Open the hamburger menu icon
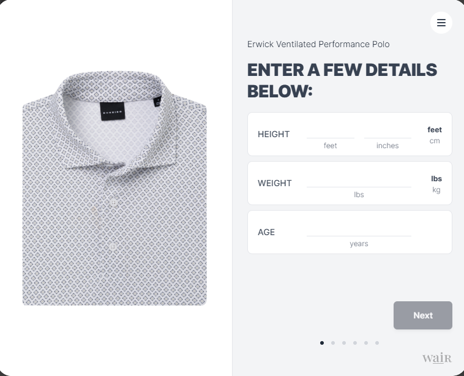Viewport: 464px width, 376px height. click(x=441, y=23)
